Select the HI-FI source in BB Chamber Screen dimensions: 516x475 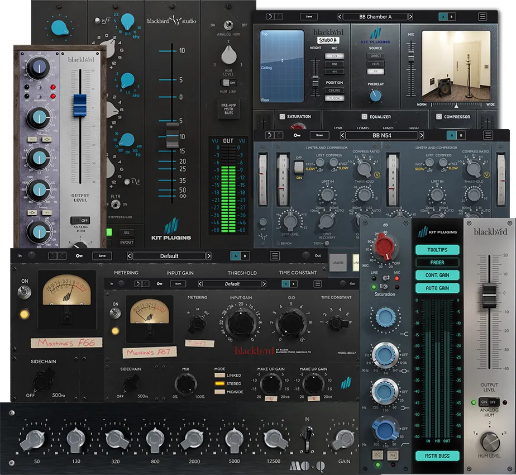click(375, 64)
